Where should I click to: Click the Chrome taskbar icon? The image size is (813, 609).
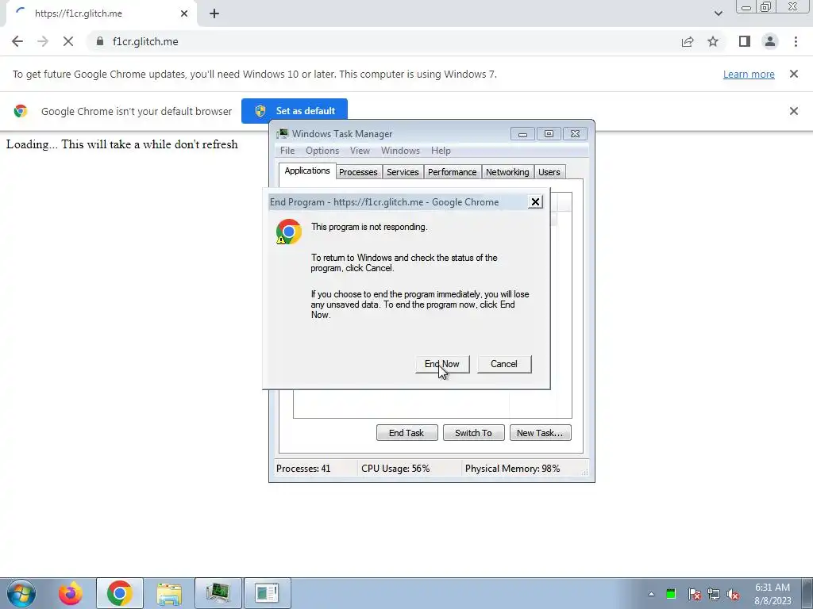120,593
